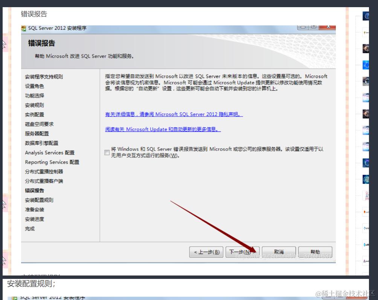Click the SQL Server setup title bar icon
The height and width of the screenshot is (300, 378).
tap(24, 29)
